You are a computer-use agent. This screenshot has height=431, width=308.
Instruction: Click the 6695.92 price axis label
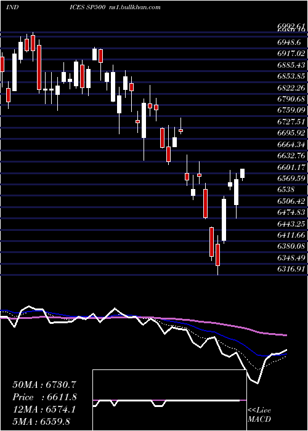[291, 134]
